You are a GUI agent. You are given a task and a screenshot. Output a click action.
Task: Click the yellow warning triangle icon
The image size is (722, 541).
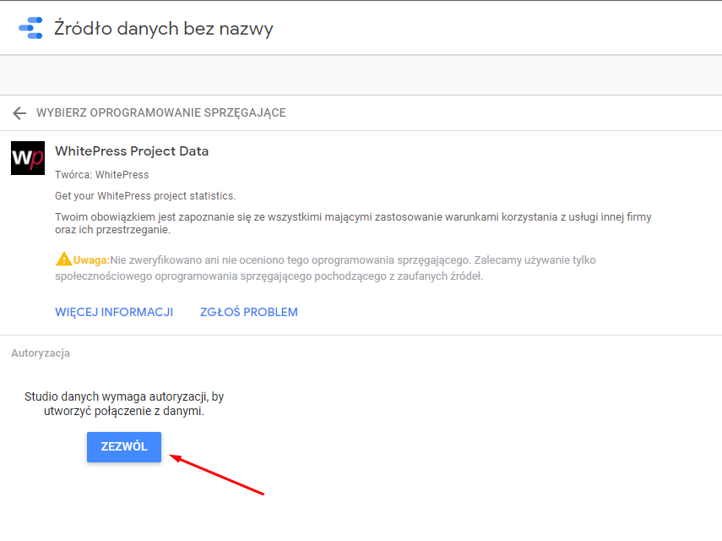63,259
